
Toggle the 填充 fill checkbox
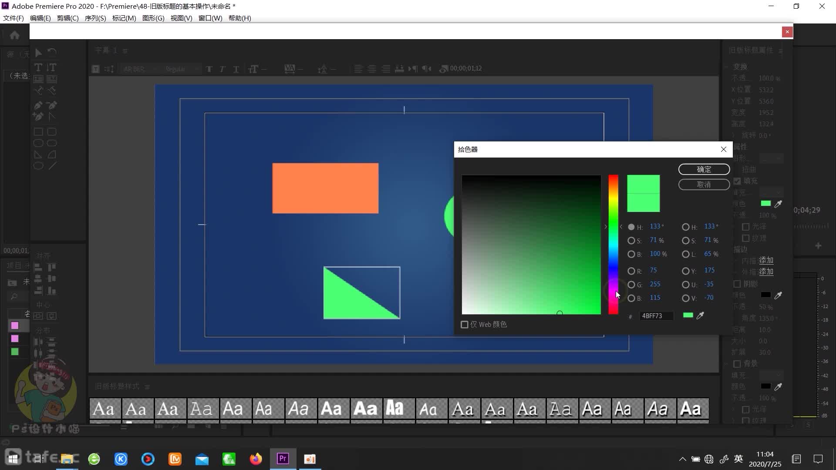click(x=737, y=181)
